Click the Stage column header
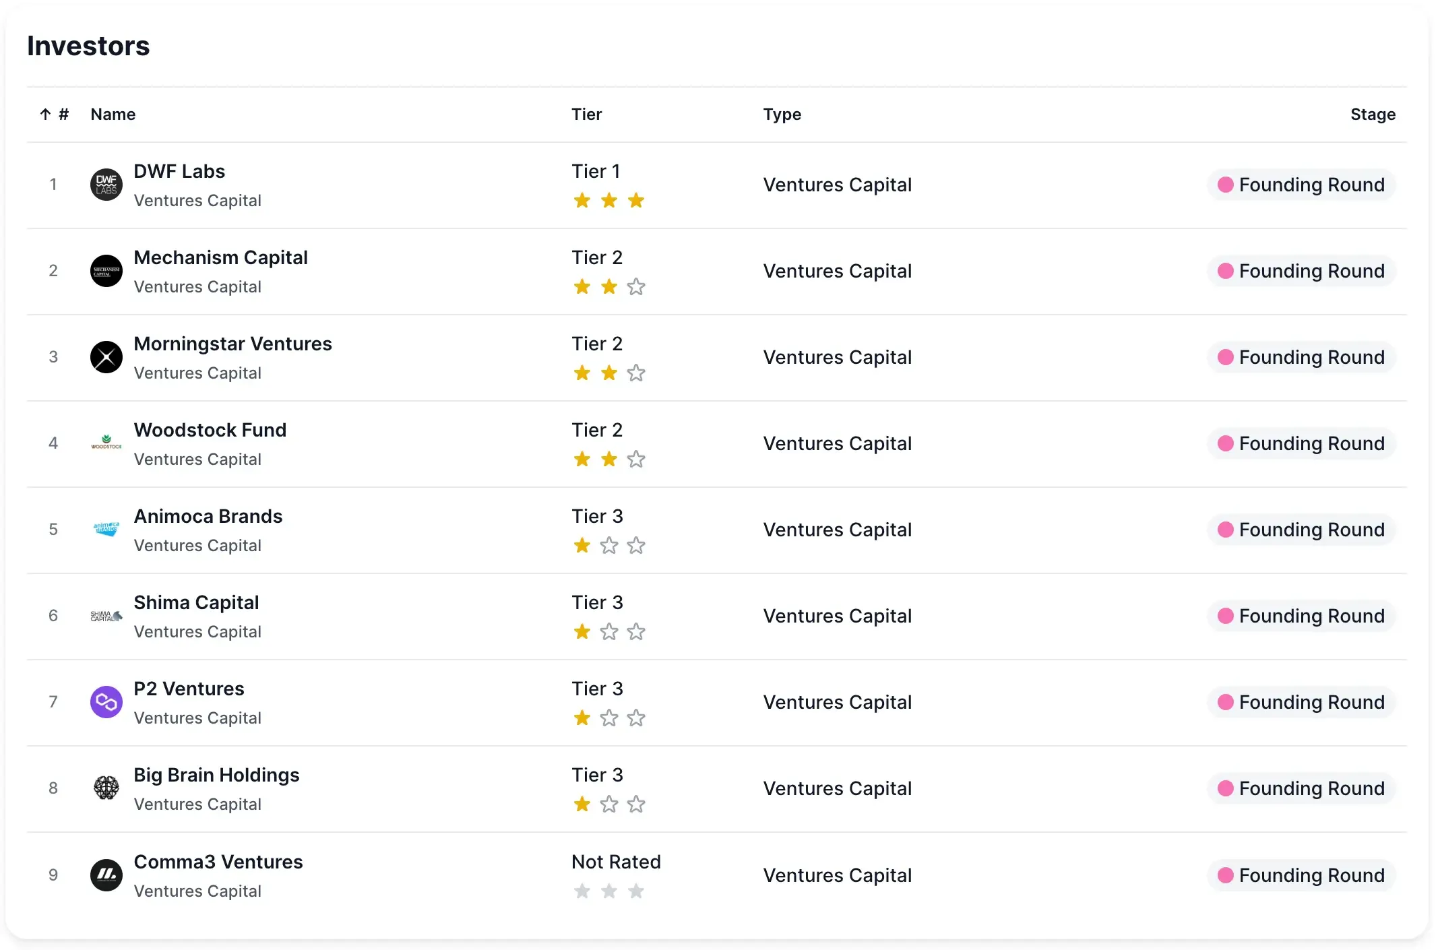This screenshot has width=1438, height=950. (x=1372, y=115)
